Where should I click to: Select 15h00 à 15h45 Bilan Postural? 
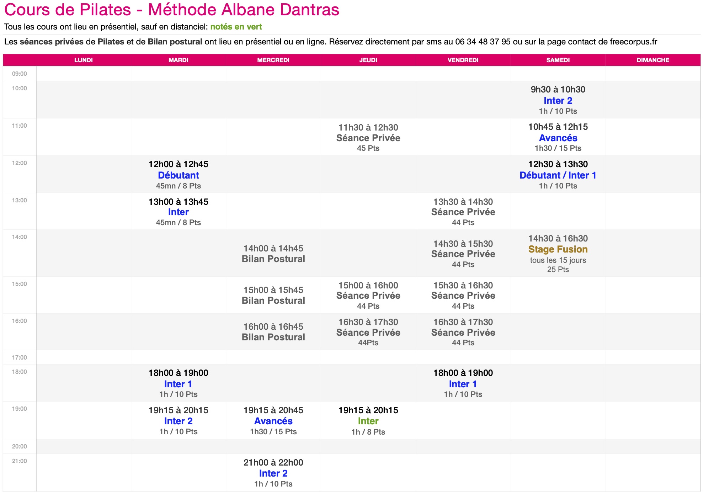(x=273, y=295)
